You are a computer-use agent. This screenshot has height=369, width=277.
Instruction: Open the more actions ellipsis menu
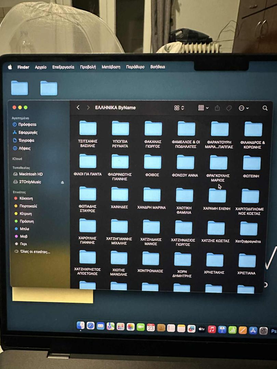(243, 108)
